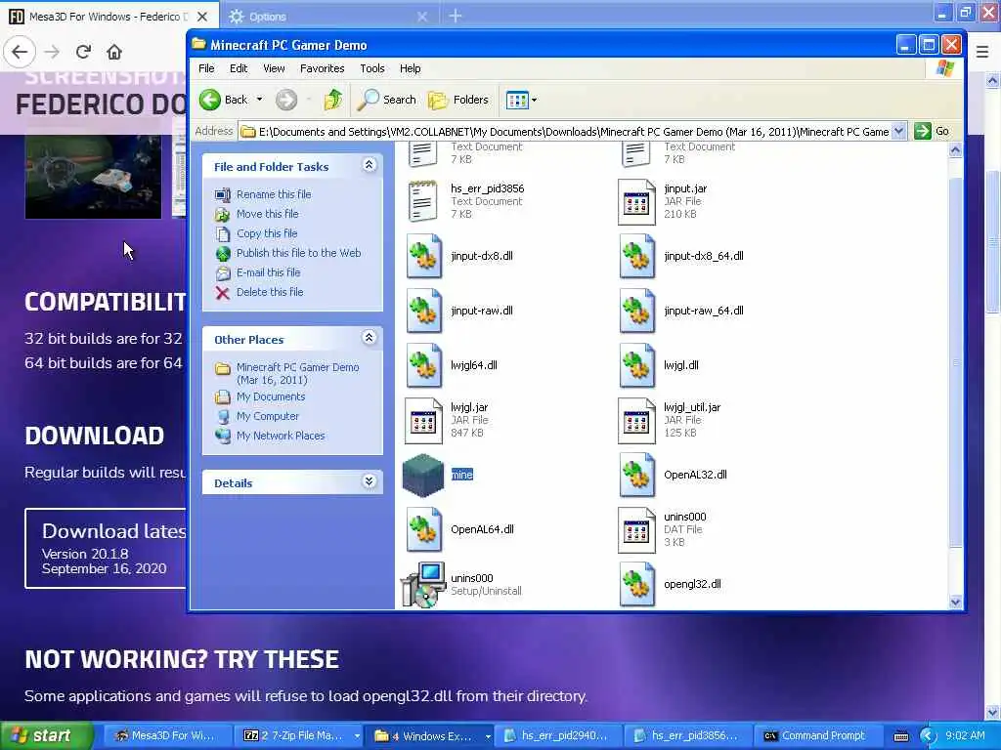This screenshot has width=1001, height=750.
Task: Click the Up folder icon in toolbar
Action: (332, 100)
